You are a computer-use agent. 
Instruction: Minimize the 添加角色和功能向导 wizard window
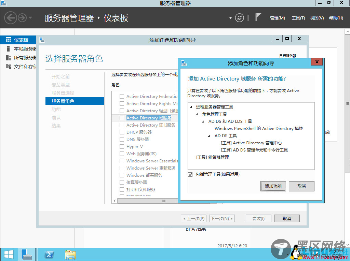tap(278, 39)
